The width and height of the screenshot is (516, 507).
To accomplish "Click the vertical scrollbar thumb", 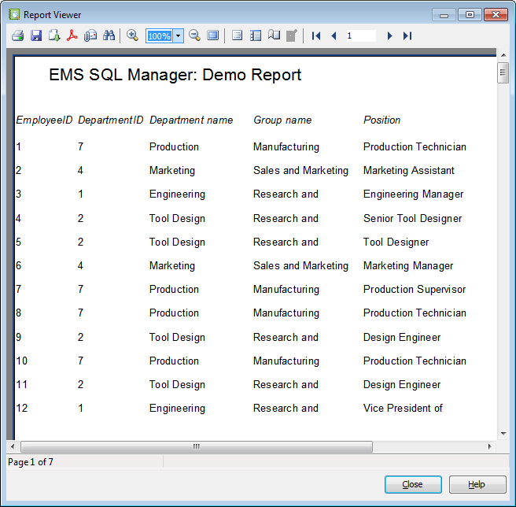I will [x=503, y=72].
